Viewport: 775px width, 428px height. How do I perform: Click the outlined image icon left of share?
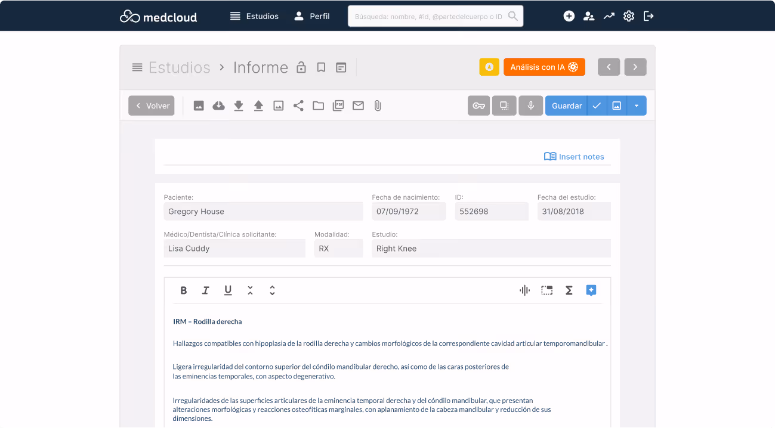[x=279, y=106]
